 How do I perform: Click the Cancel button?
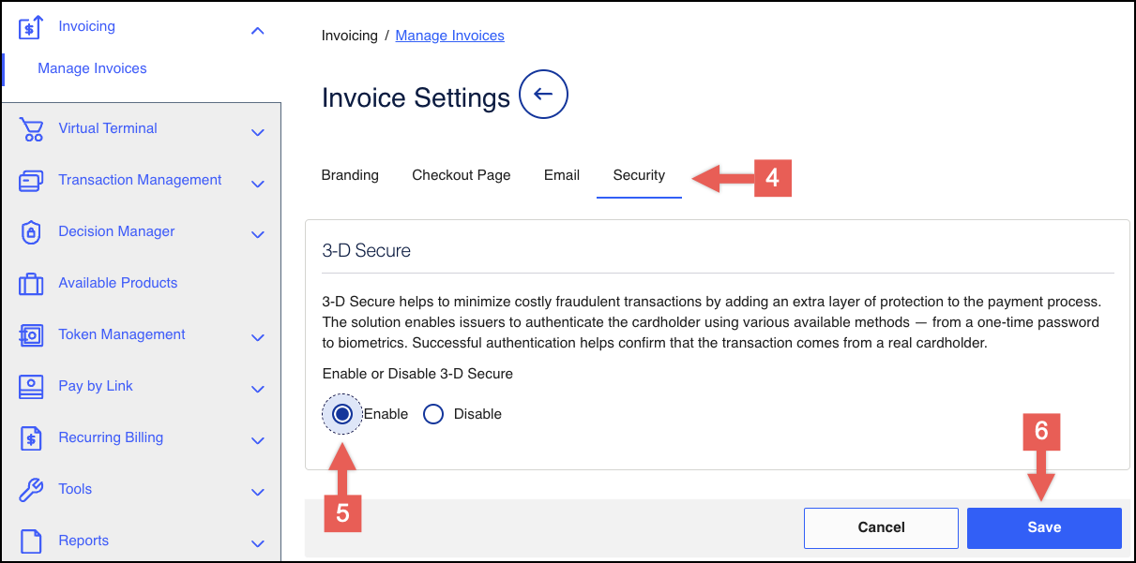tap(881, 527)
